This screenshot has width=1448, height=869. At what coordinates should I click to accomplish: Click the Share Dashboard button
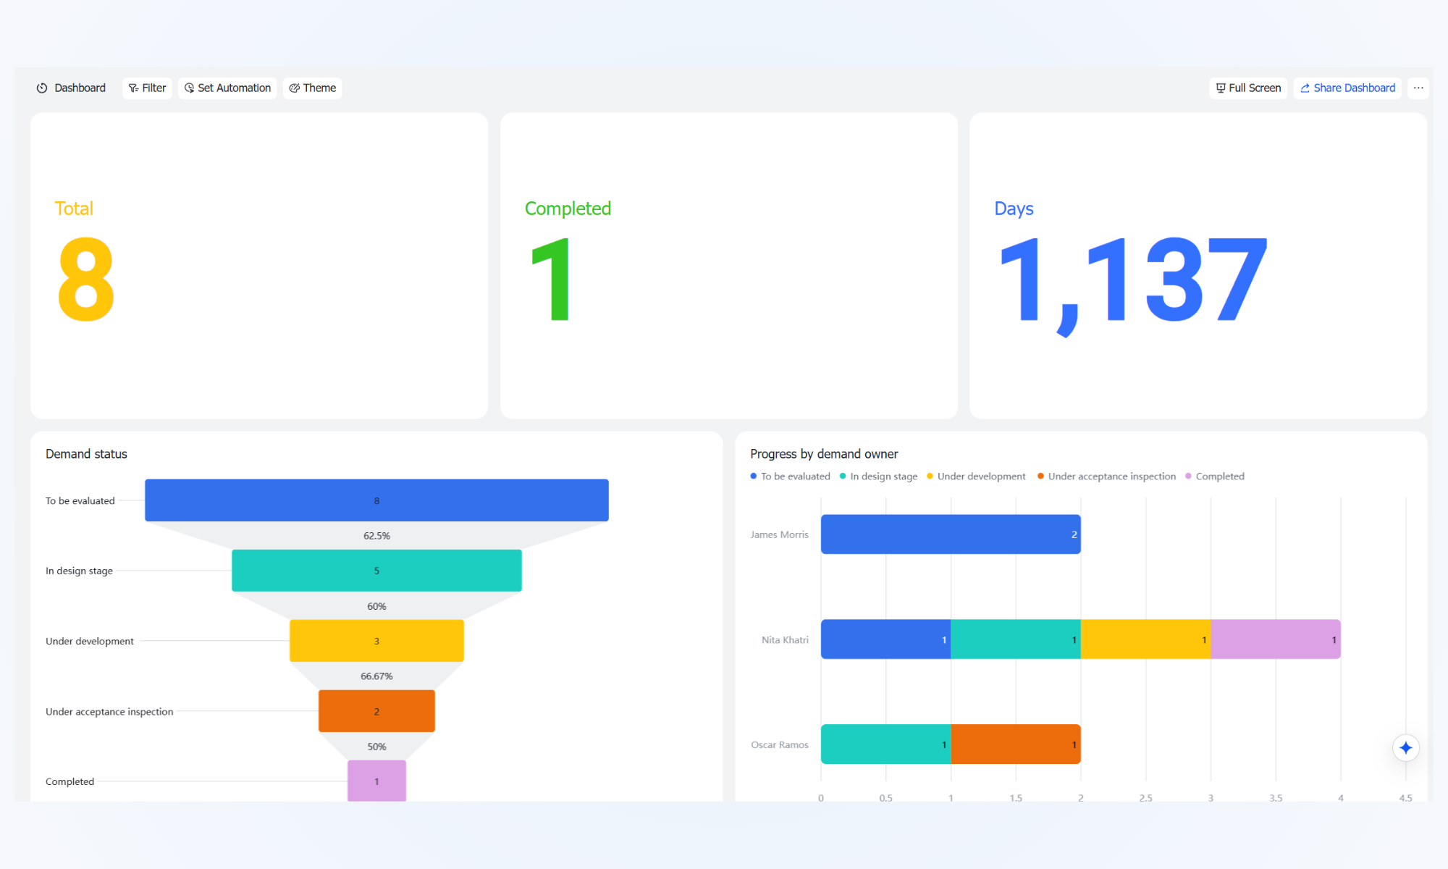coord(1347,88)
